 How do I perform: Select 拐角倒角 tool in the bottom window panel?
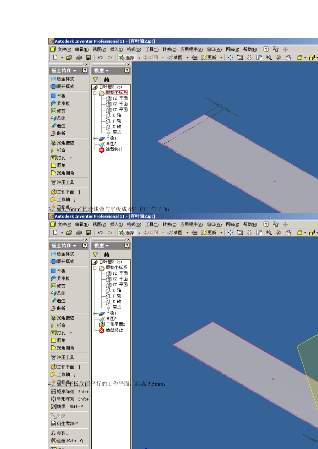click(x=63, y=348)
